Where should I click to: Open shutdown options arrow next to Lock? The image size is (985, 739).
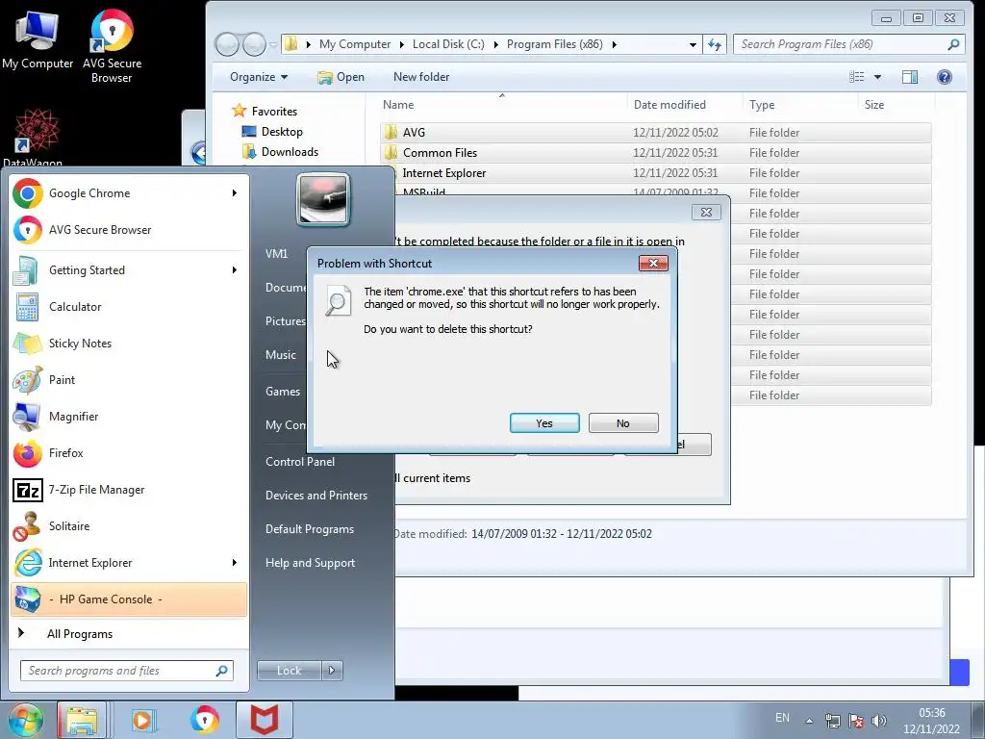coord(332,671)
